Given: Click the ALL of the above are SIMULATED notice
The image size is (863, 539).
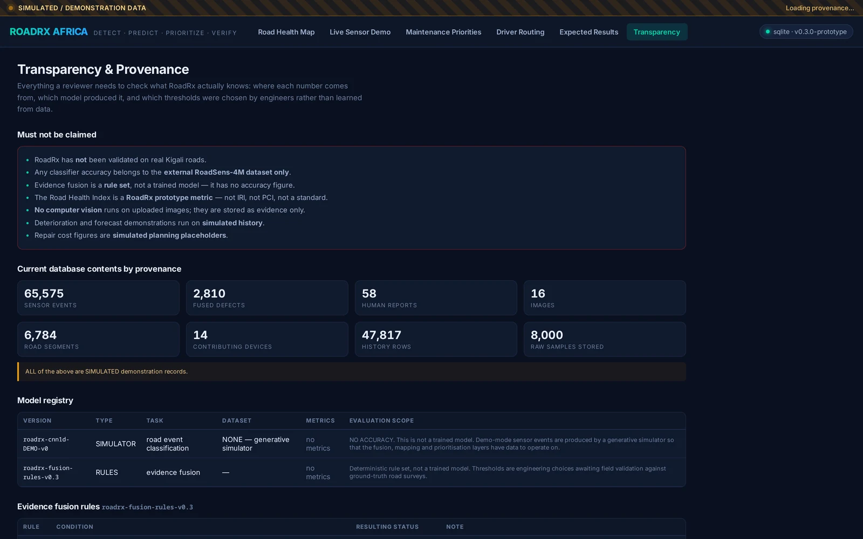Looking at the screenshot, I should click(x=352, y=371).
